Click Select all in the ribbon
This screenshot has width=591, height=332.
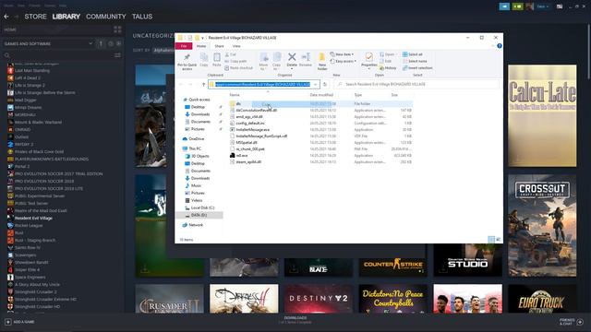click(413, 54)
